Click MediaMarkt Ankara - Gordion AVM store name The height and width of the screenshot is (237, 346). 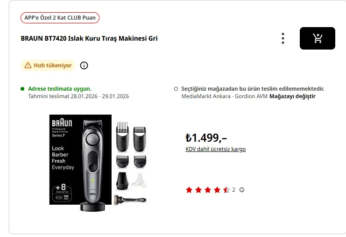click(225, 96)
